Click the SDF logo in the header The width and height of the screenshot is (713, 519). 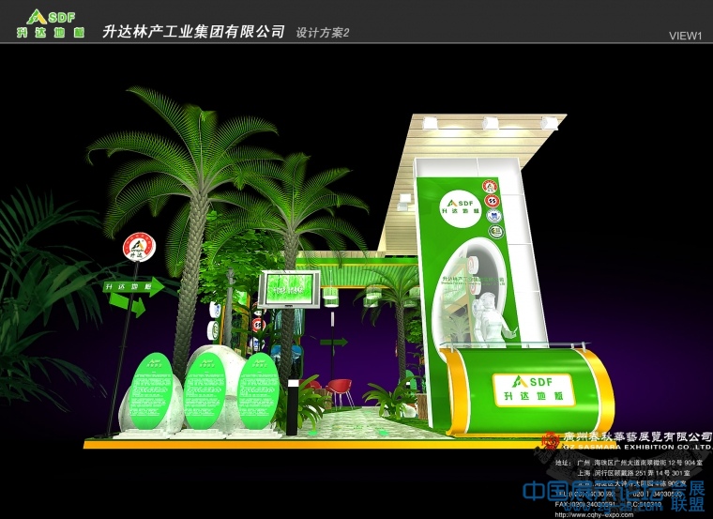click(51, 23)
